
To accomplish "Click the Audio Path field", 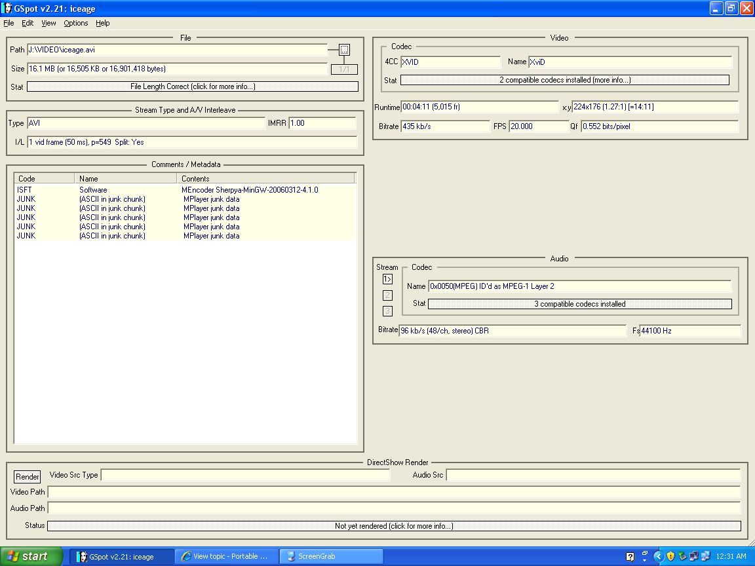I will click(394, 508).
